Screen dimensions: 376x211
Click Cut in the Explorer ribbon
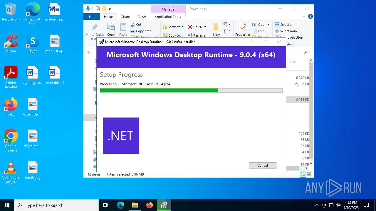click(136, 25)
